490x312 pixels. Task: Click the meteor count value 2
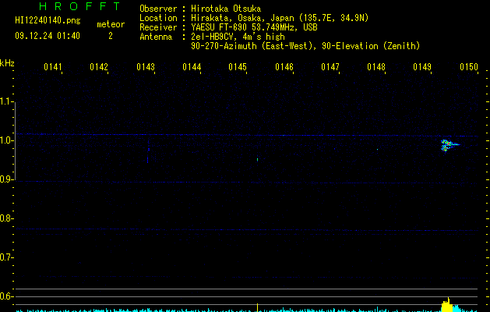tap(111, 36)
